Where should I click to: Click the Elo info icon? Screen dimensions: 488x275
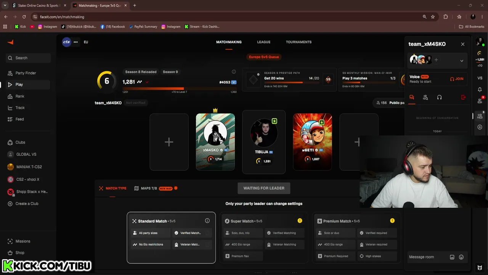click(234, 72)
